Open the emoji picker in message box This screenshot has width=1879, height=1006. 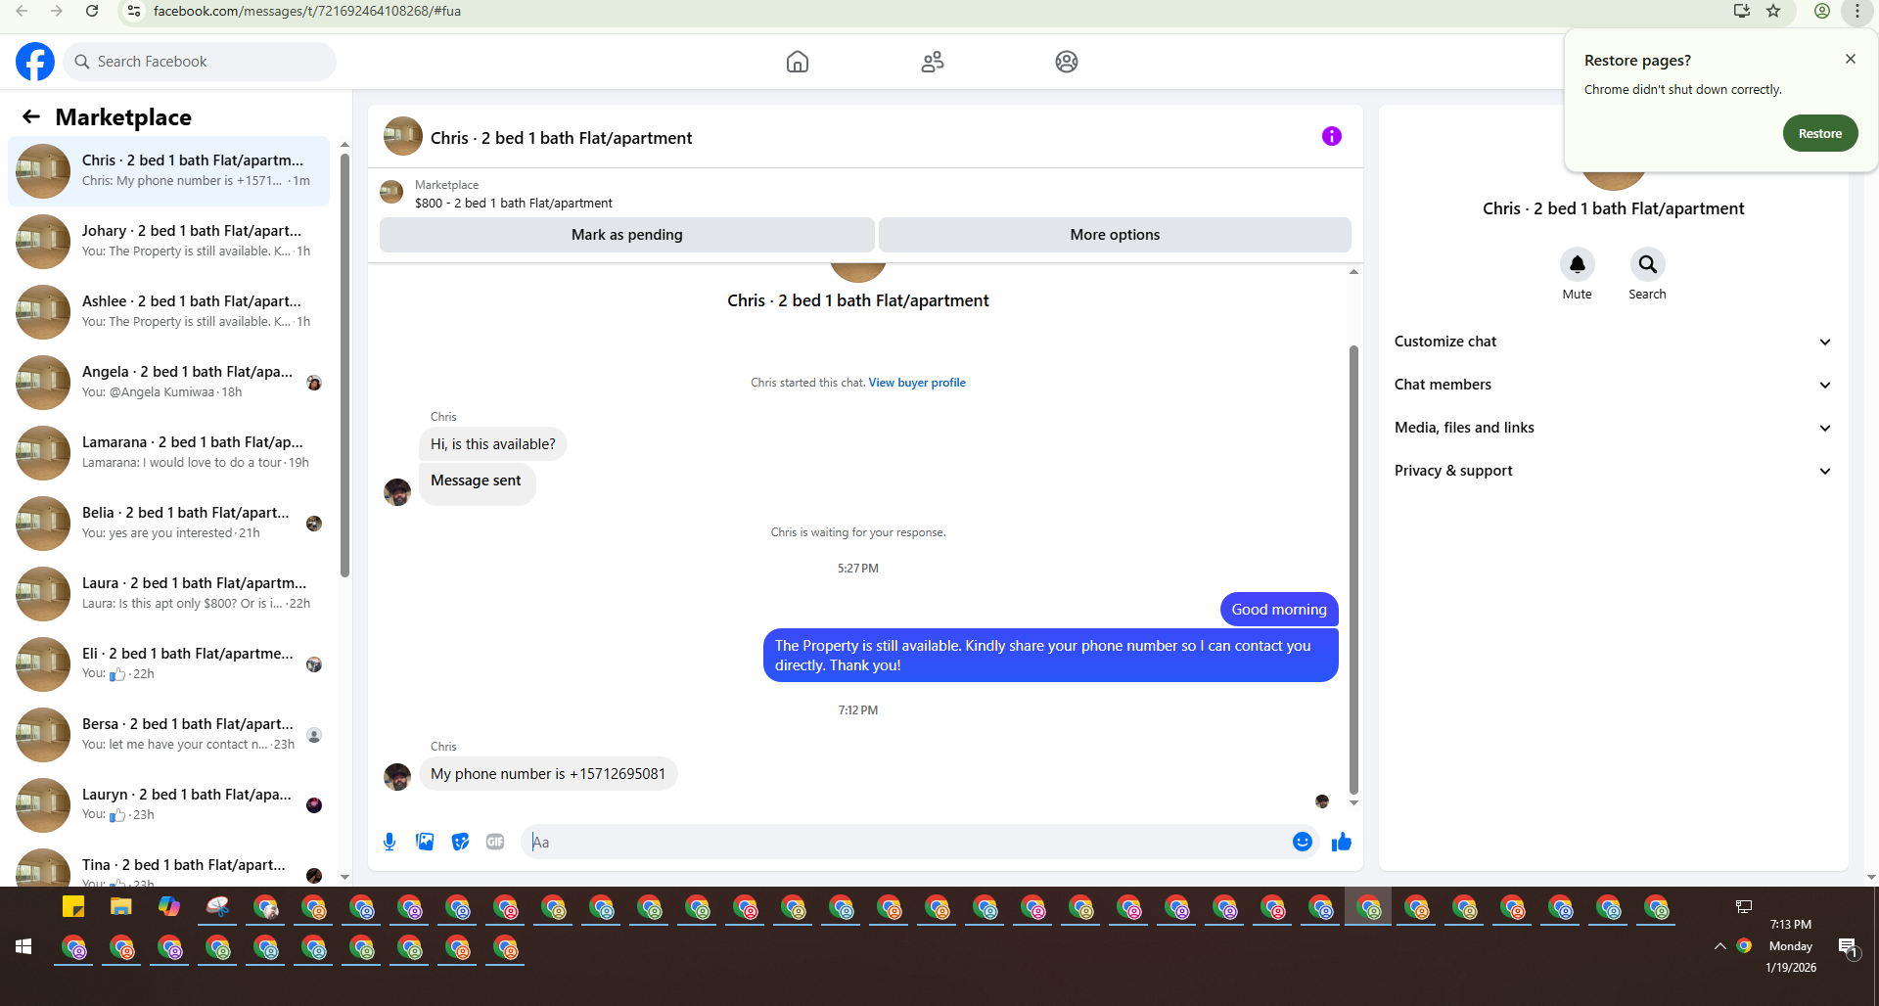pos(1303,842)
